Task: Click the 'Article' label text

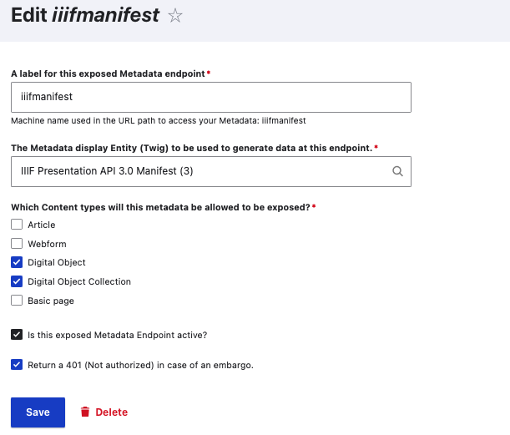Action: [42, 225]
